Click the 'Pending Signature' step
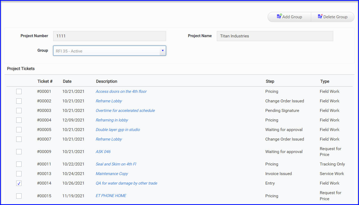Viewport: 359px width, 205px height. pos(282,111)
